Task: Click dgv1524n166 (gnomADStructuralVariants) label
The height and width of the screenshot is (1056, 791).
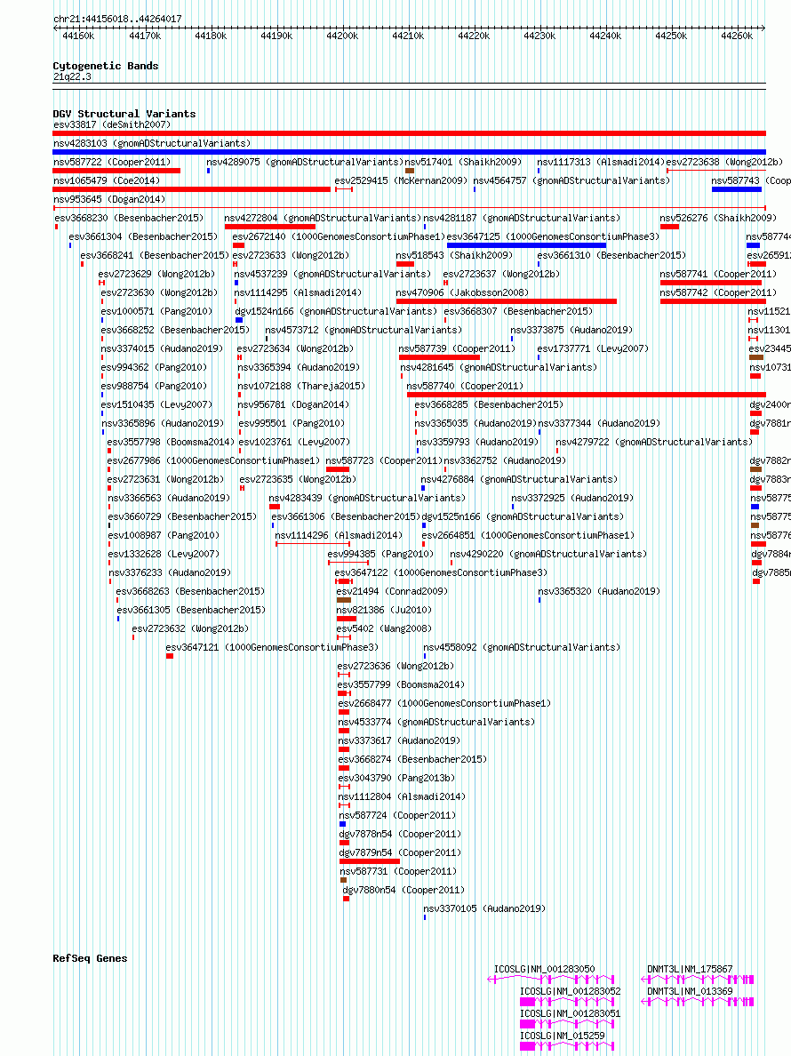Action: pyautogui.click(x=336, y=312)
